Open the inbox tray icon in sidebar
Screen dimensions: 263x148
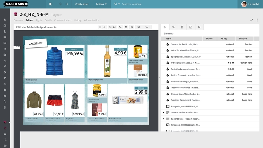pyautogui.click(x=5, y=25)
